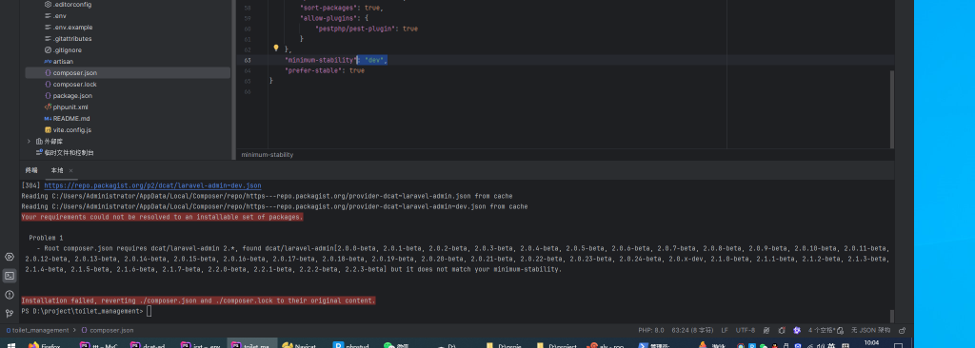This screenshot has width=975, height=348.
Task: Click the "Problem 1" line in terminal
Action: pos(46,238)
